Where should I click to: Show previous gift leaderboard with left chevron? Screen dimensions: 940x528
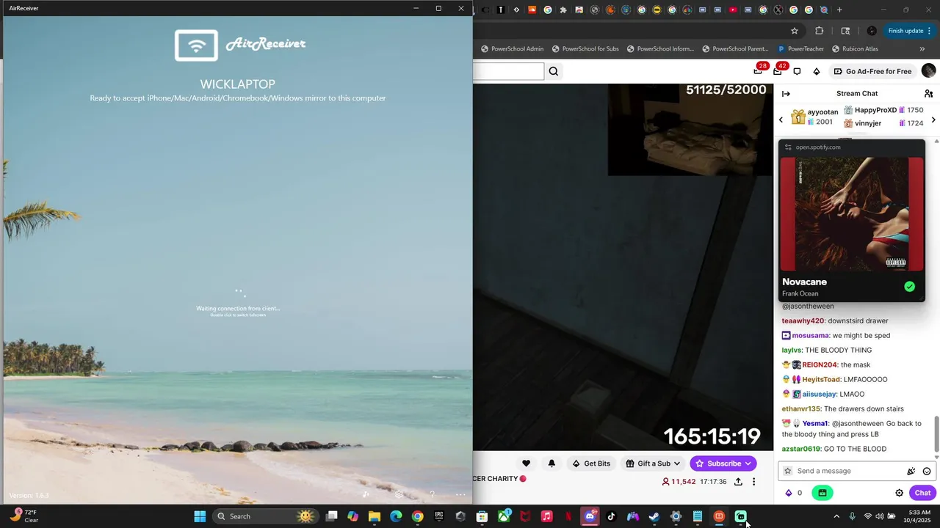pos(781,120)
